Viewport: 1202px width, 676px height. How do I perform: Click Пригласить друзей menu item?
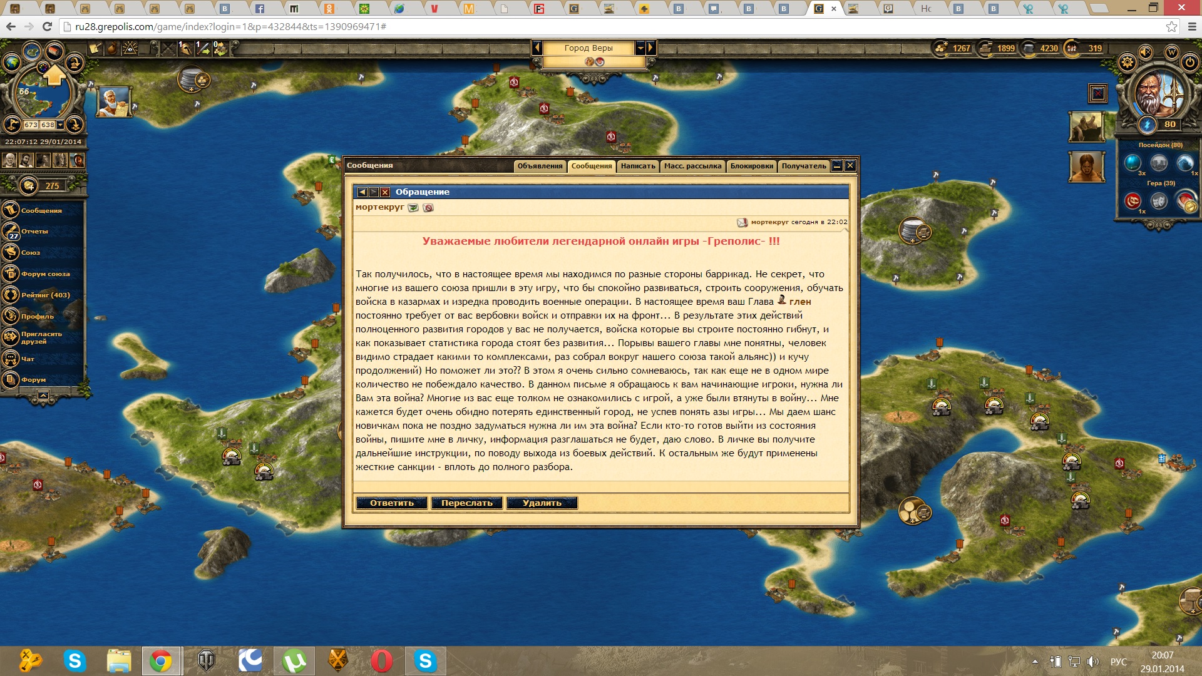pyautogui.click(x=41, y=337)
